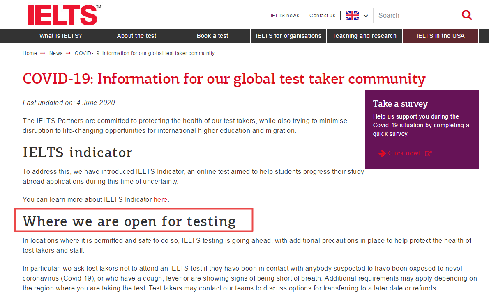This screenshot has width=489, height=299.
Task: Open IELTS for organisations menu item
Action: [288, 36]
